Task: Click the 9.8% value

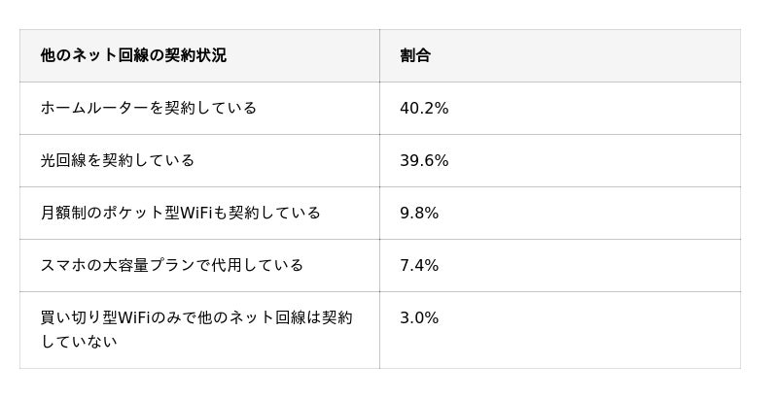Action: click(419, 213)
